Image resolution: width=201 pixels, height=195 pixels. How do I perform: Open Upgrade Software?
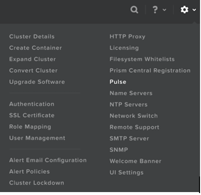click(x=37, y=82)
